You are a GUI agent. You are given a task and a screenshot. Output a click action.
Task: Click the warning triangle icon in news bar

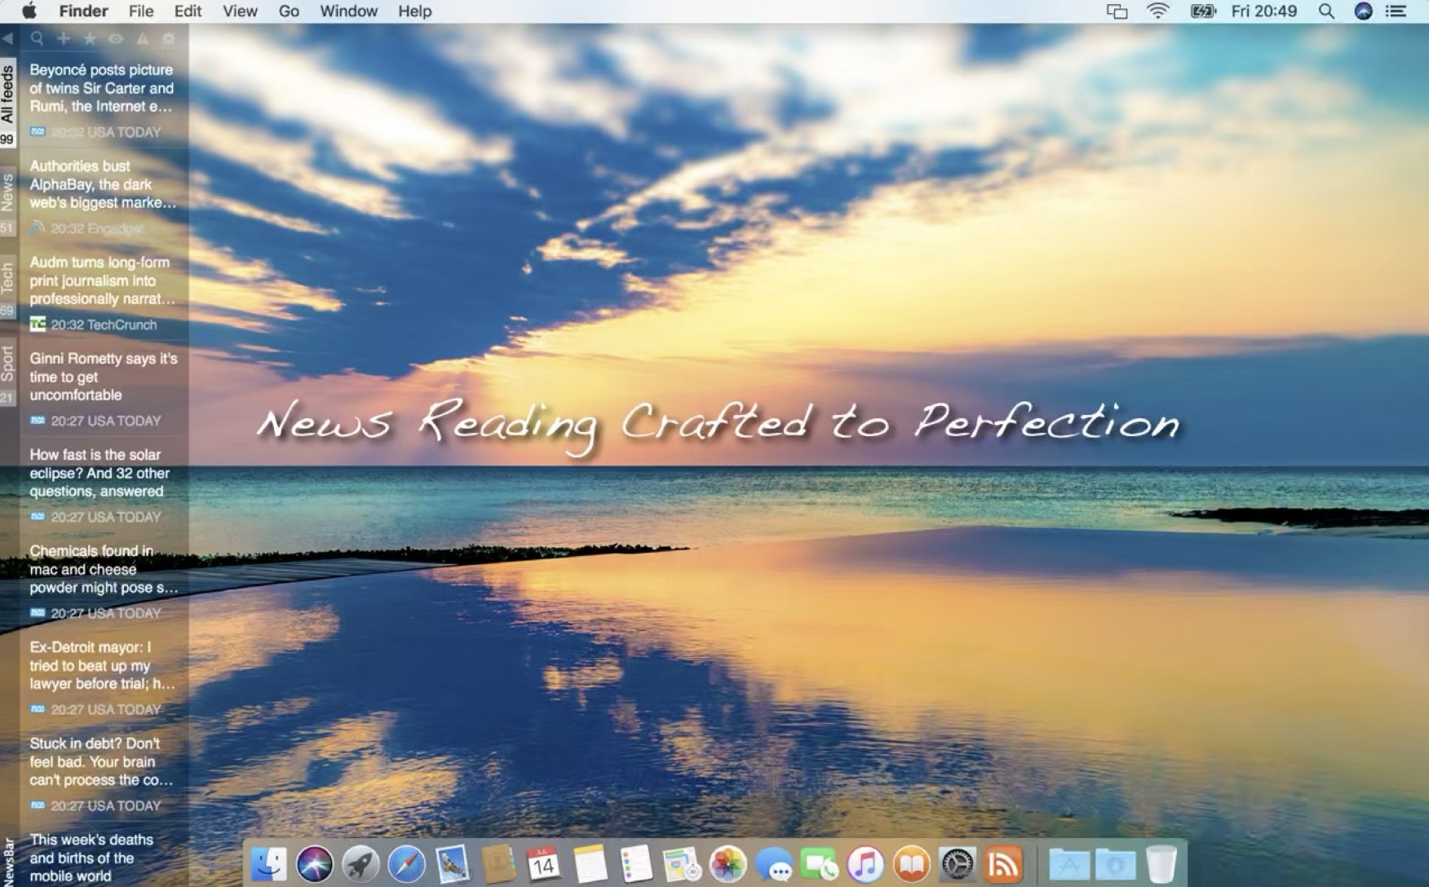tap(143, 38)
